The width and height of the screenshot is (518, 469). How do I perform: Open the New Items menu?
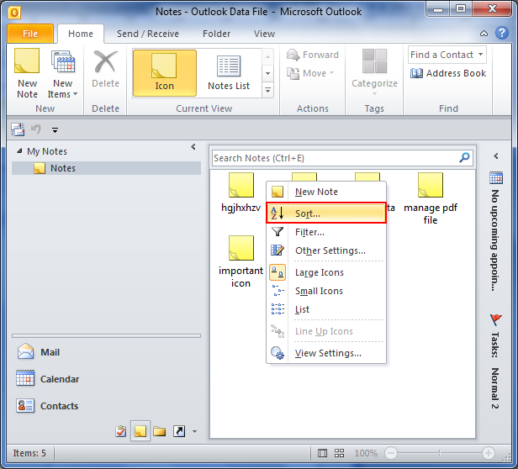[x=62, y=73]
